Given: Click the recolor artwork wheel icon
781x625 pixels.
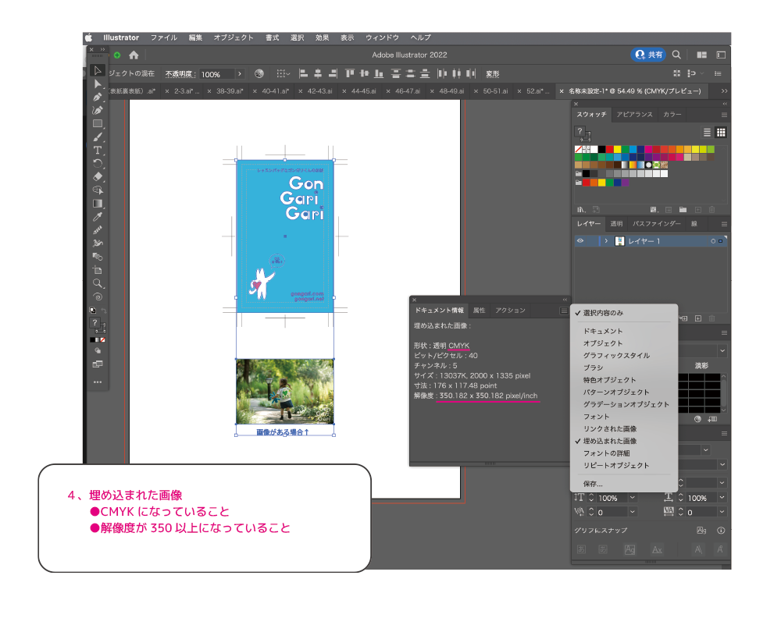Looking at the screenshot, I should coord(259,73).
